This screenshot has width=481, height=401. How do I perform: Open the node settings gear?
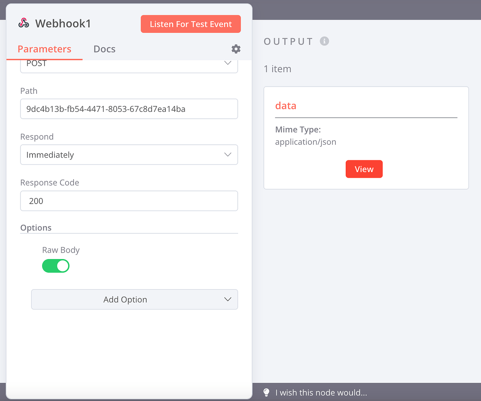point(236,49)
